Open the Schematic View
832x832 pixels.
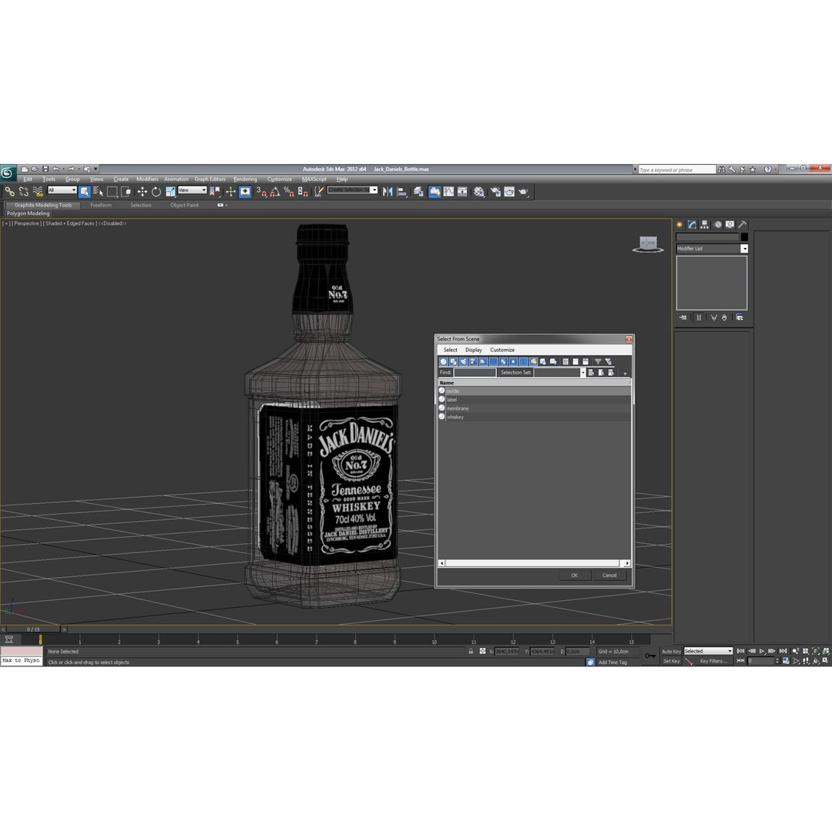(463, 192)
